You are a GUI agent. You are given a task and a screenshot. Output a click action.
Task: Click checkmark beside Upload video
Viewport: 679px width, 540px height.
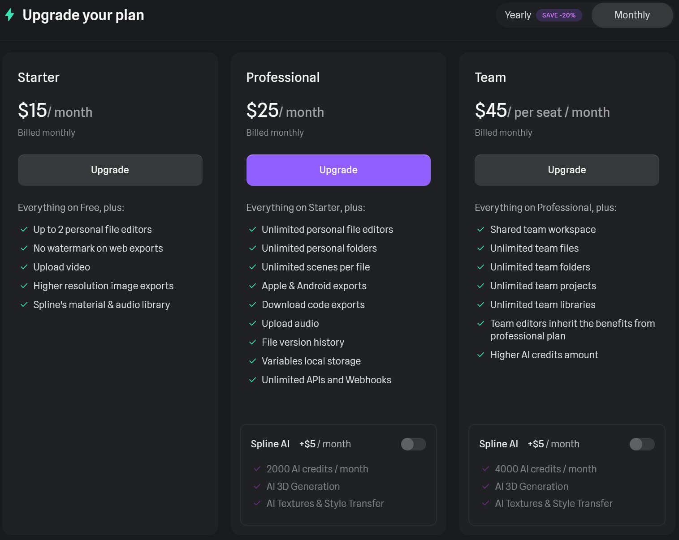(24, 267)
